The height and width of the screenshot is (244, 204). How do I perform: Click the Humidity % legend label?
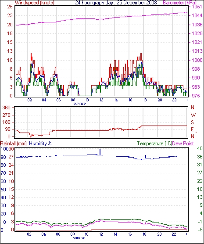tap(40, 144)
